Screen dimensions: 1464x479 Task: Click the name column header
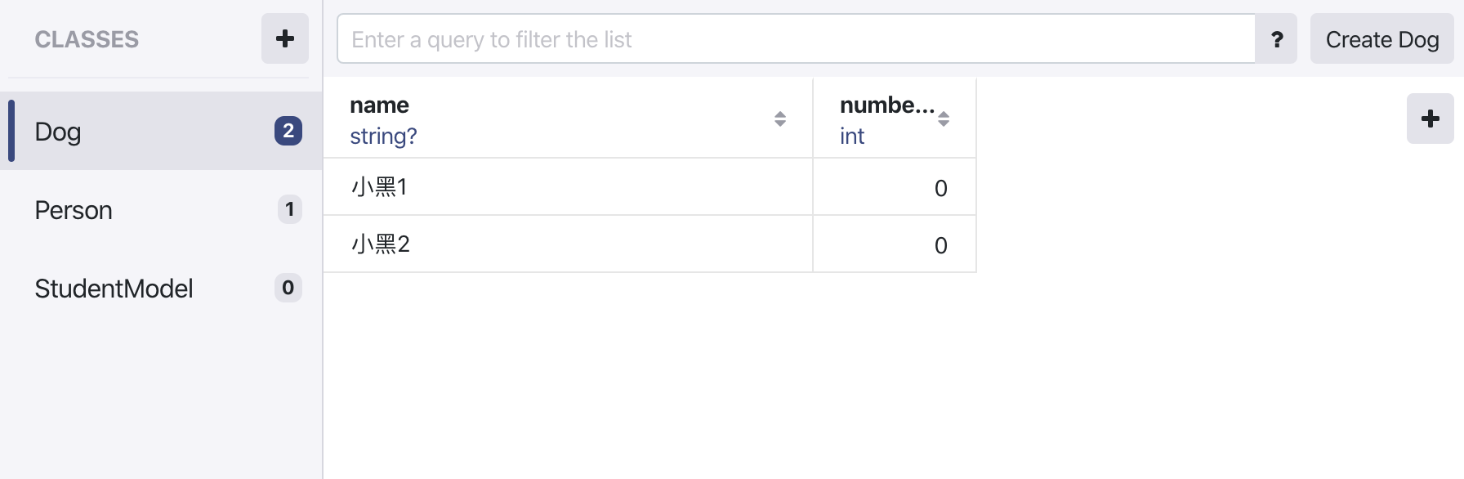(x=568, y=119)
